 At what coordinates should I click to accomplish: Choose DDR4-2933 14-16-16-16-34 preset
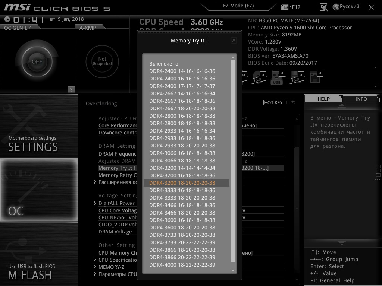point(187,131)
